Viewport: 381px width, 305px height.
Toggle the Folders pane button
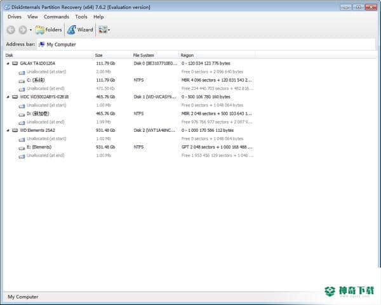[x=48, y=30]
